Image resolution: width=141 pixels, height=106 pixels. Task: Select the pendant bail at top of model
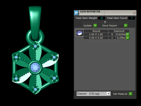click(x=35, y=23)
